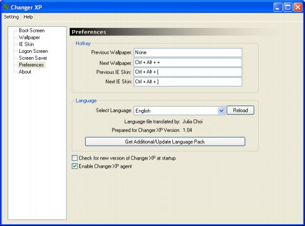Viewport: 305px width, 226px height.
Task: Minimize the Changer XP window
Action: 278,8
